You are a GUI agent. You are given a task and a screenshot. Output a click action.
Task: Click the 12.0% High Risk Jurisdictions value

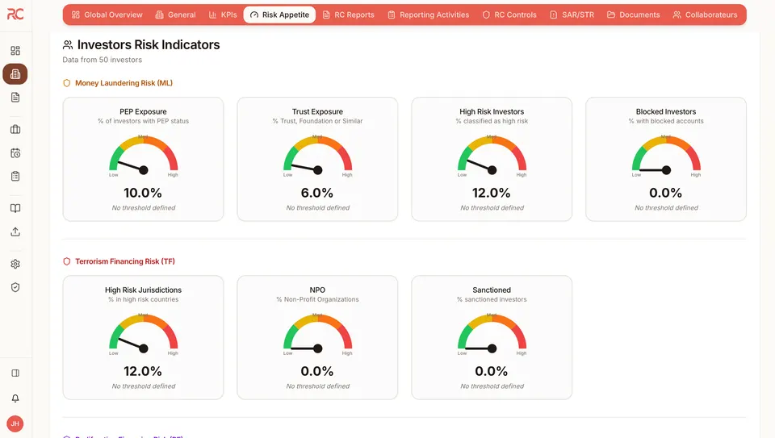coord(143,371)
